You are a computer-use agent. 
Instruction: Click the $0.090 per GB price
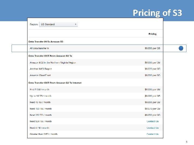coord(153,96)
